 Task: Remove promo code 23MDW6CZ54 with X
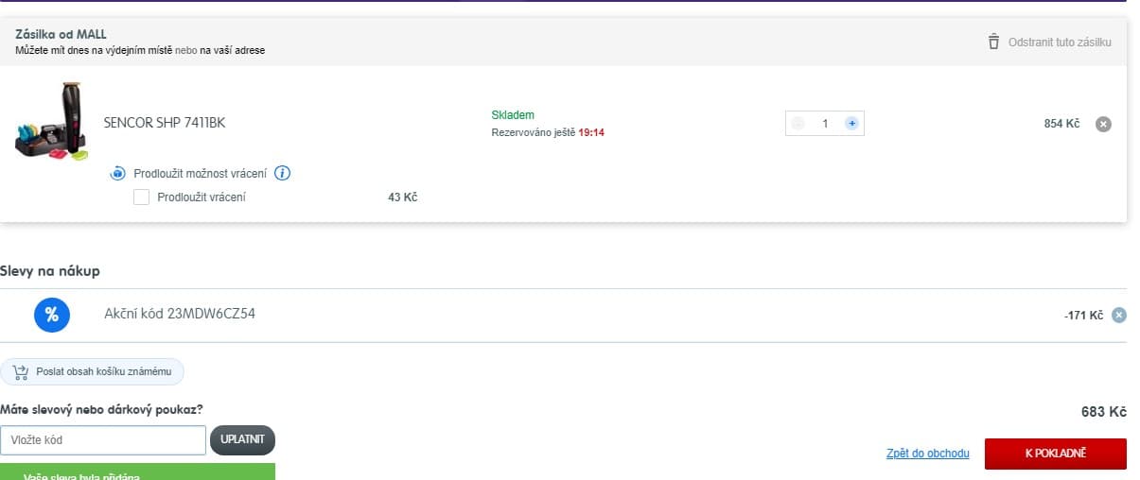[1119, 316]
